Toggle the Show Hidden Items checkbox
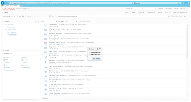Screen dimensions: 191x102 coord(171,16)
